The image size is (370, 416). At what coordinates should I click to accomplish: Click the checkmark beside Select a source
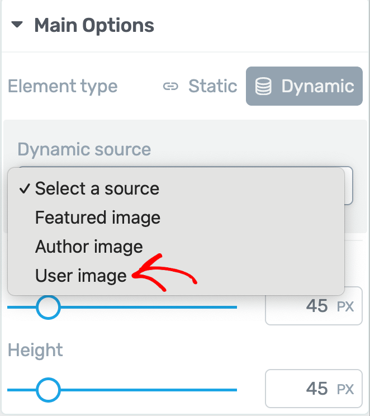point(25,188)
